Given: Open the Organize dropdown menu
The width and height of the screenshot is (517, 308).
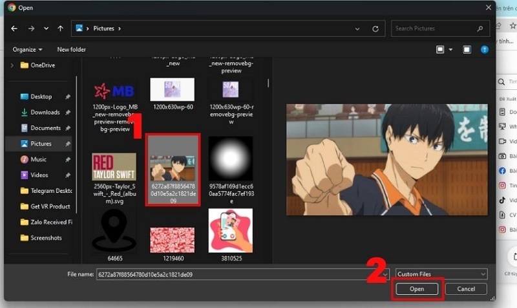Looking at the screenshot, I should (x=27, y=49).
